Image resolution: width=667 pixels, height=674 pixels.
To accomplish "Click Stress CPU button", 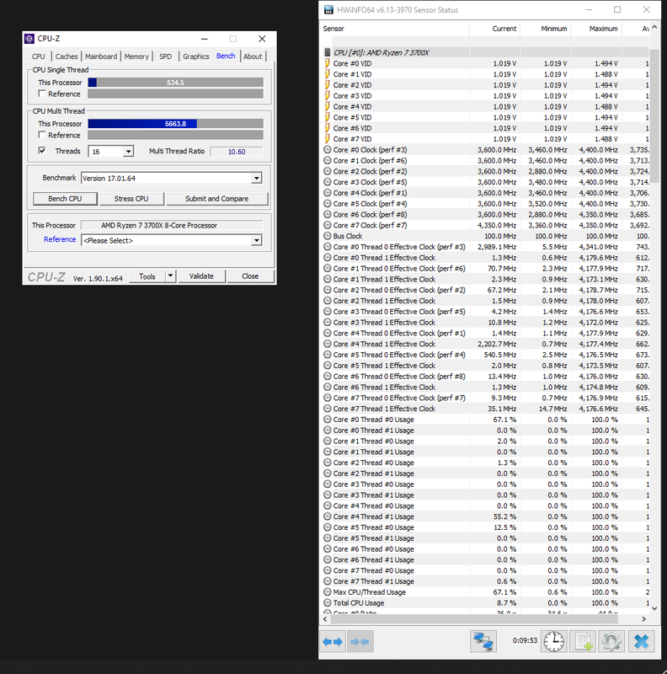I will pos(131,199).
